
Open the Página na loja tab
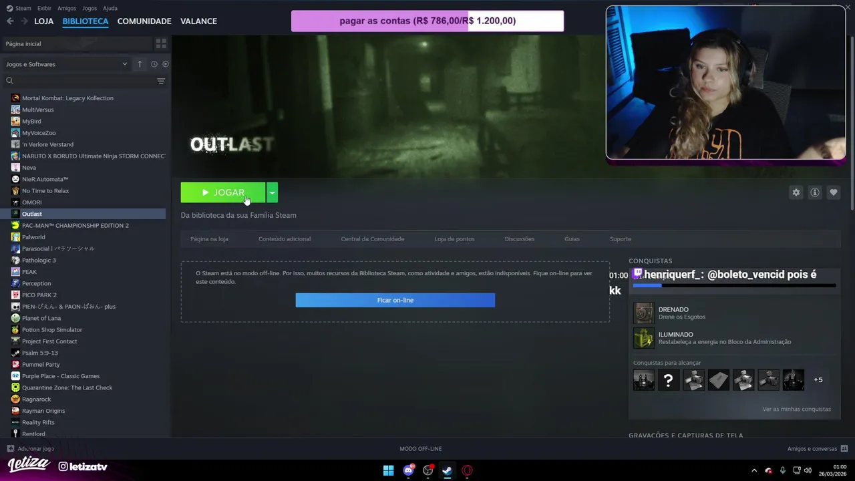[x=209, y=238]
